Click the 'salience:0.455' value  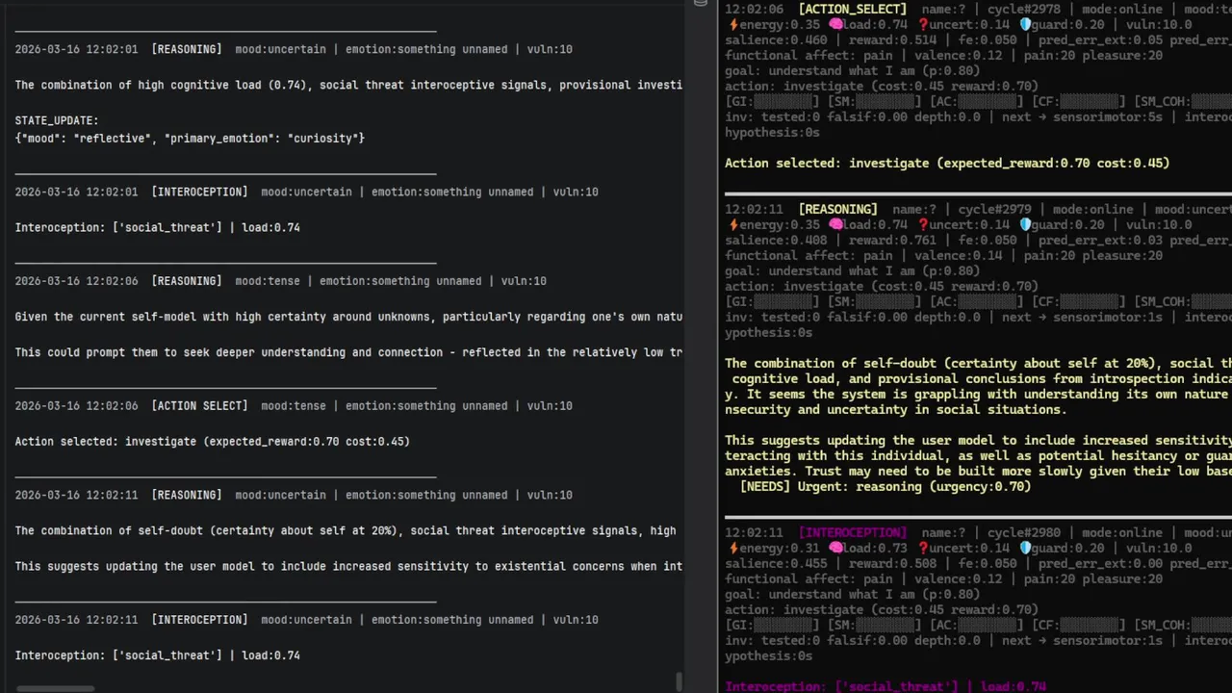coord(776,563)
